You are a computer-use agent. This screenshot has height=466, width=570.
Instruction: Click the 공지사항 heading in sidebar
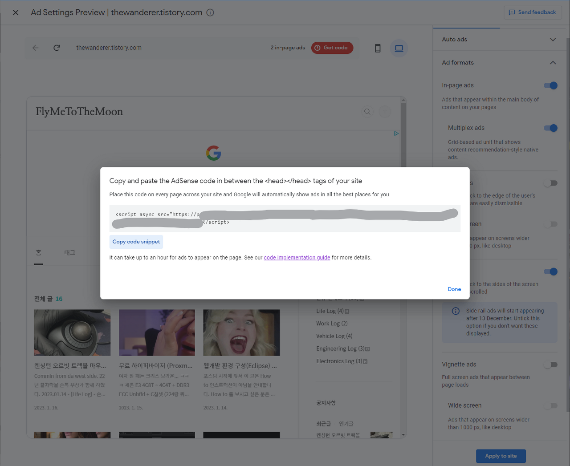coord(326,403)
